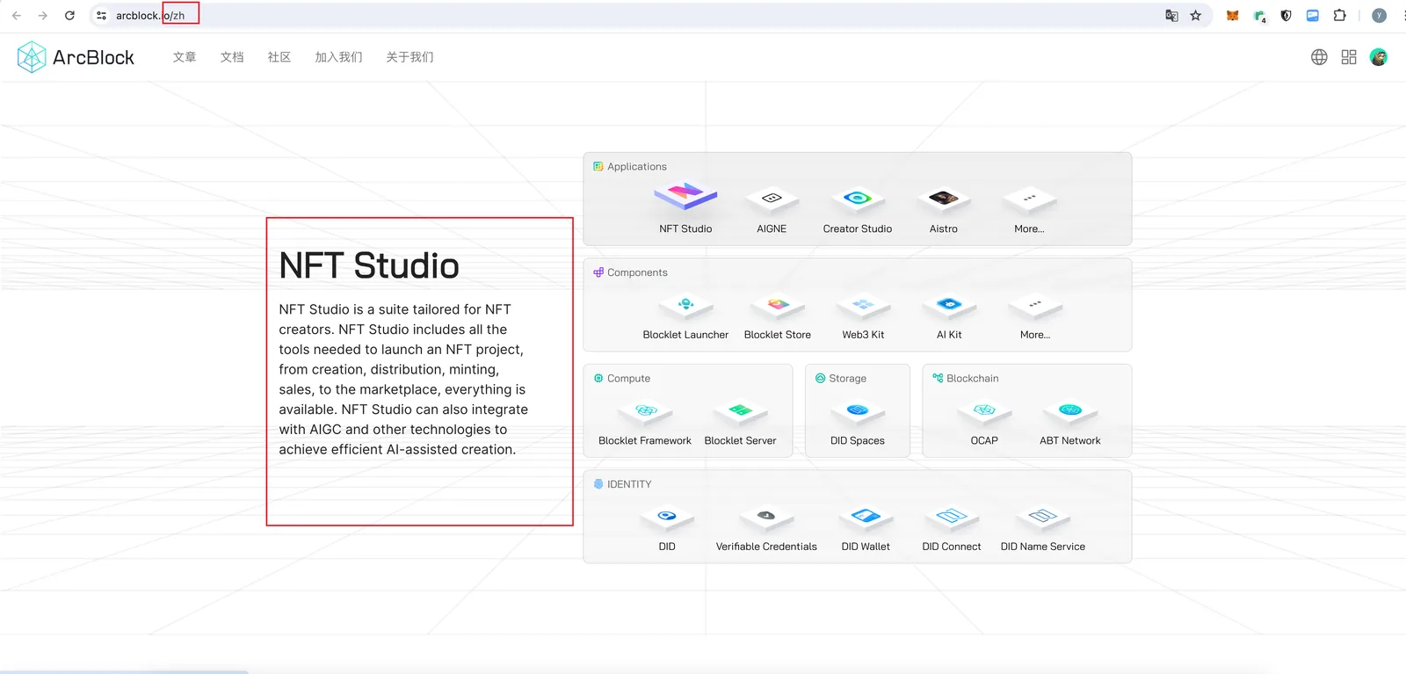Open the shield extension in browser toolbar
This screenshot has height=674, width=1406.
(x=1286, y=16)
